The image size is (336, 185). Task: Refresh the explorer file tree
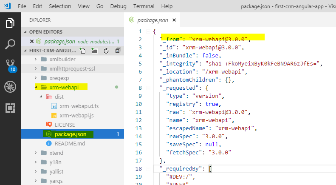point(106,51)
